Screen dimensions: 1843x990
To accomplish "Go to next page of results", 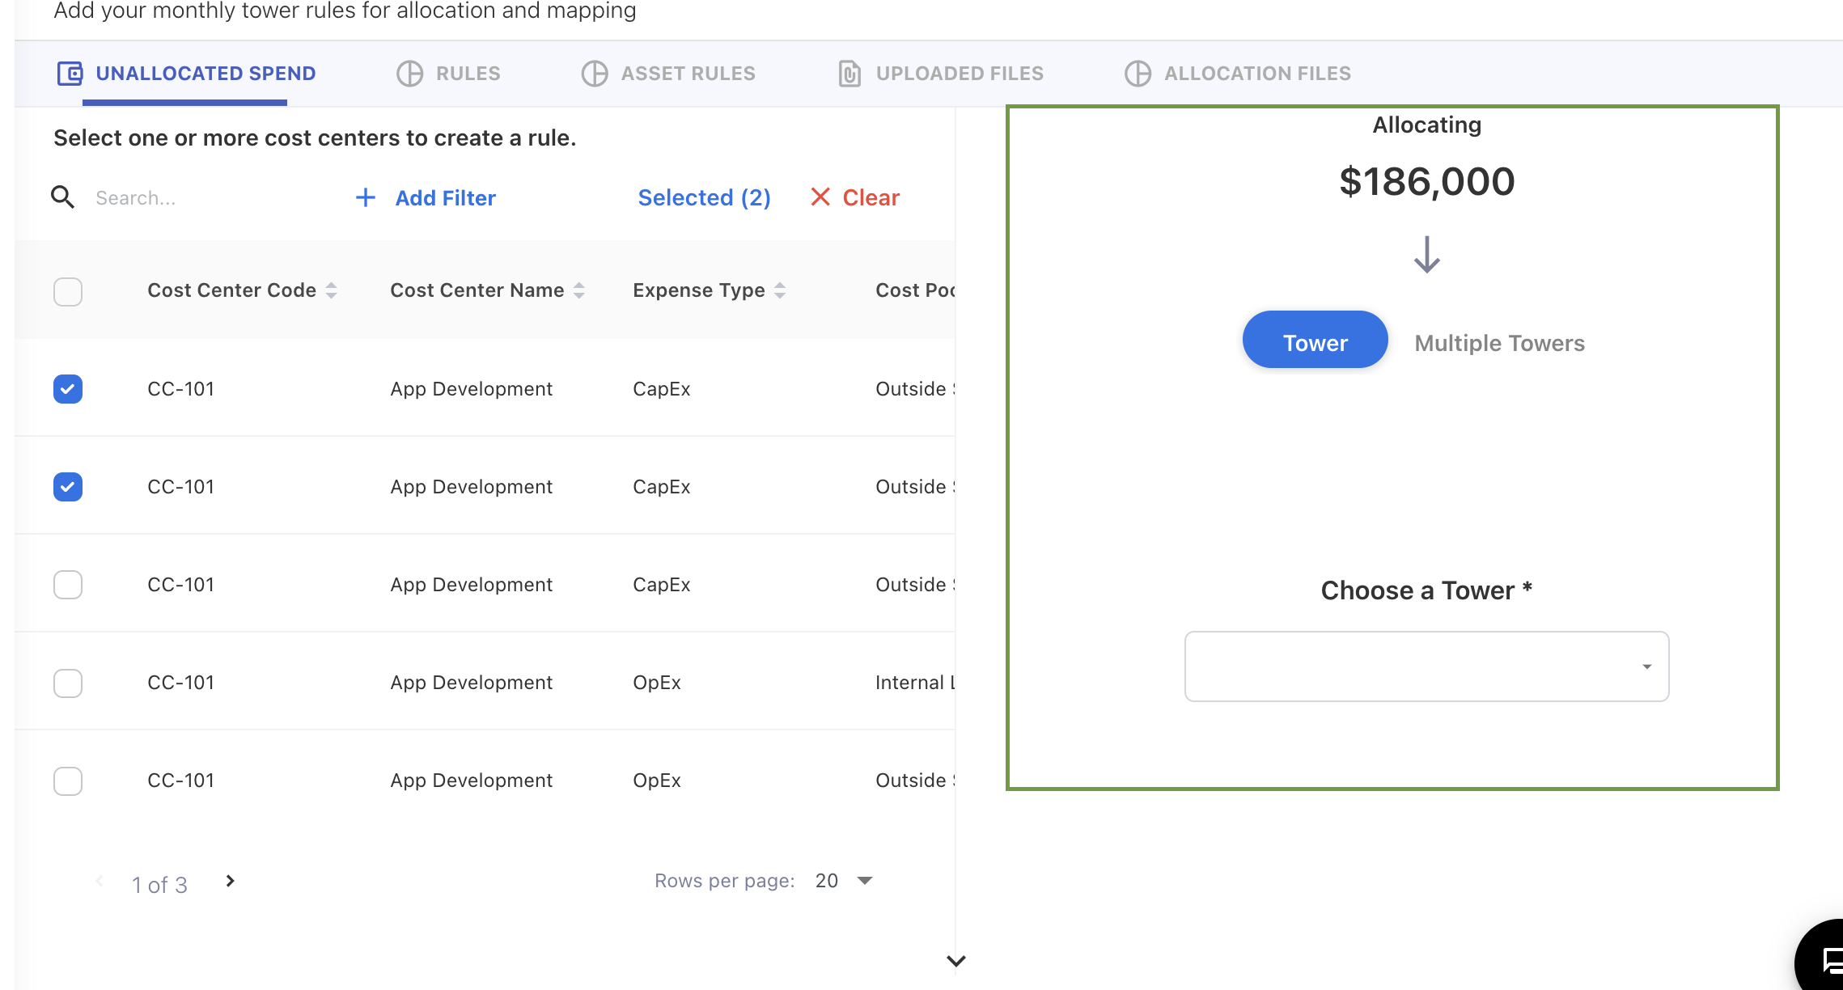I will [x=231, y=881].
